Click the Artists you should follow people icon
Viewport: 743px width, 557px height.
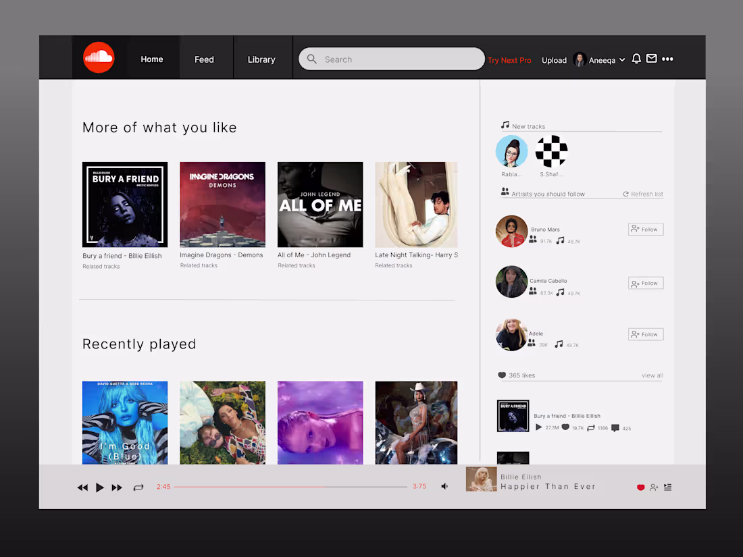[x=505, y=192]
